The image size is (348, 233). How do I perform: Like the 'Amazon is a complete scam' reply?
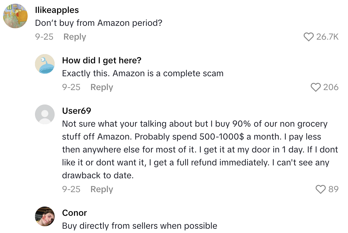(x=315, y=87)
